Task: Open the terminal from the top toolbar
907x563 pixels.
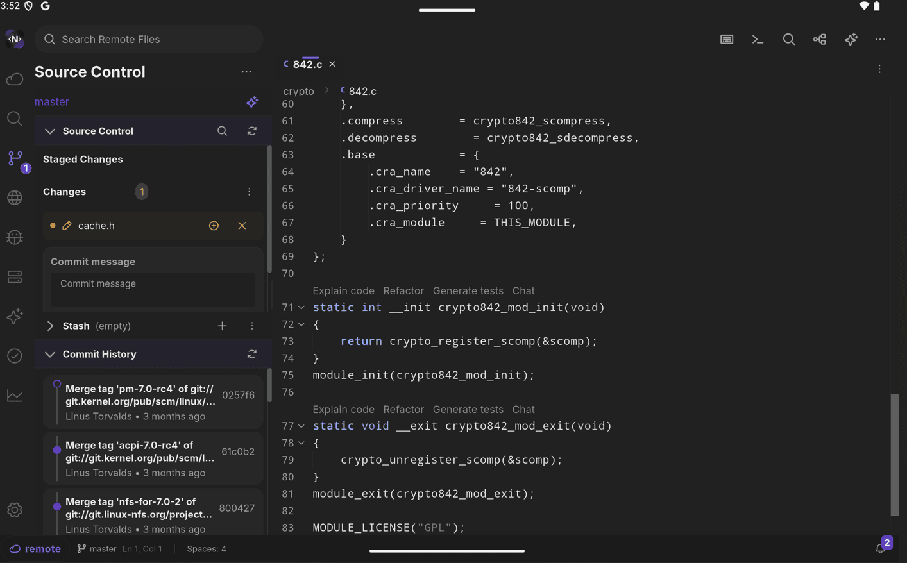Action: click(x=758, y=39)
